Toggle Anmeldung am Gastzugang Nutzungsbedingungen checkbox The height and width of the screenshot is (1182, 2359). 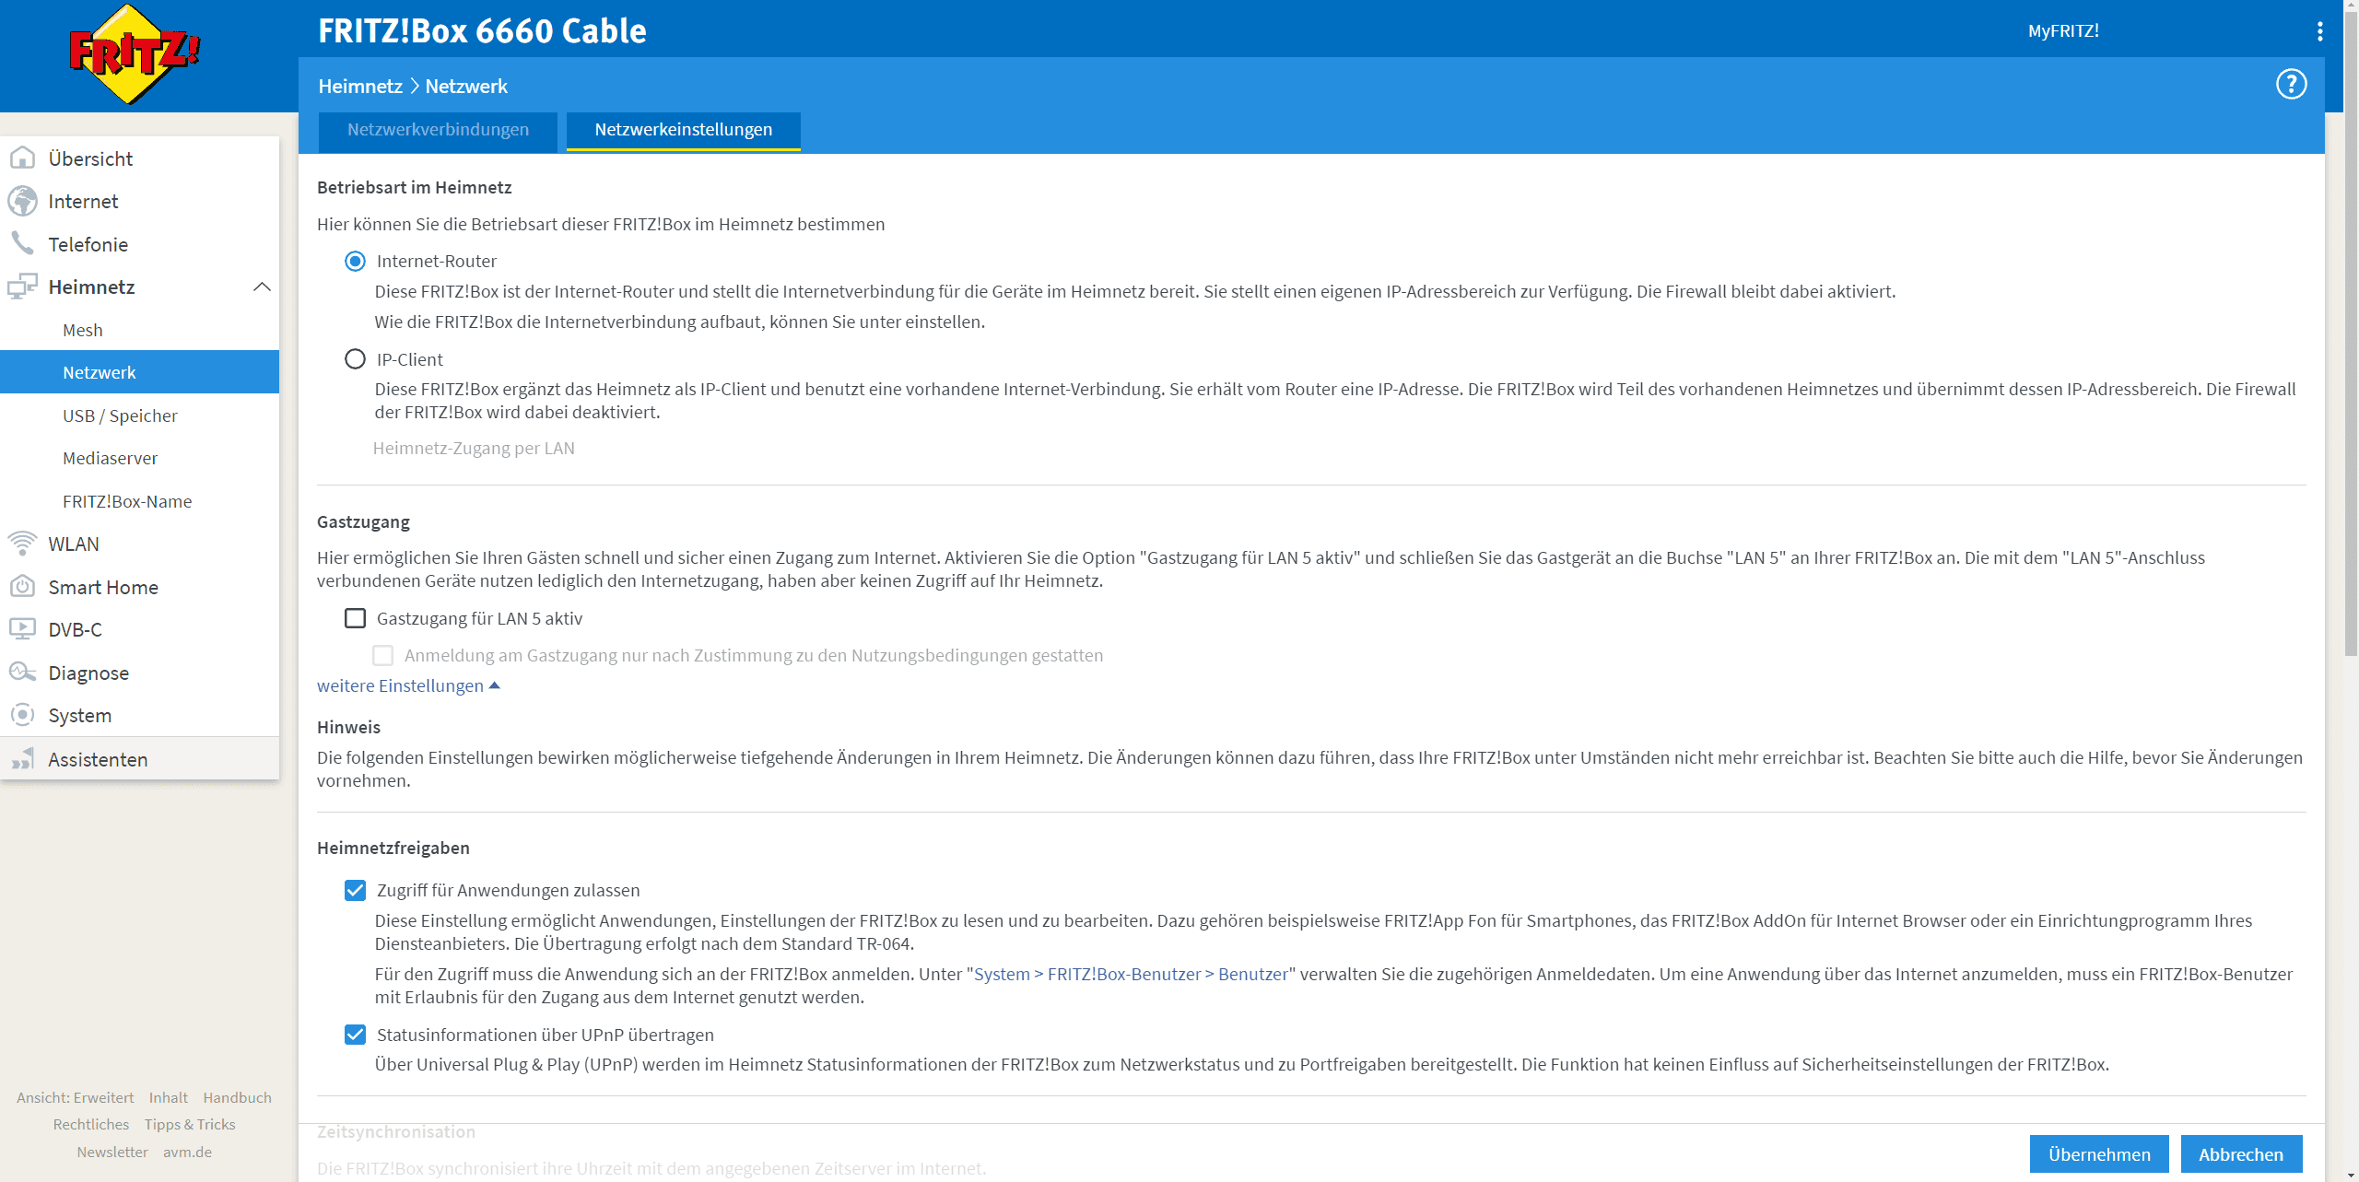382,655
